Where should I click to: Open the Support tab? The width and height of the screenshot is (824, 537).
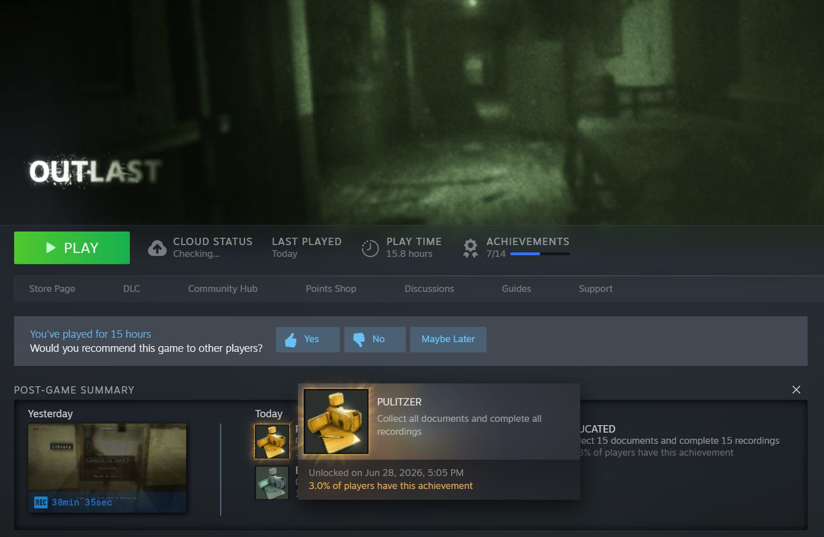[x=595, y=289]
